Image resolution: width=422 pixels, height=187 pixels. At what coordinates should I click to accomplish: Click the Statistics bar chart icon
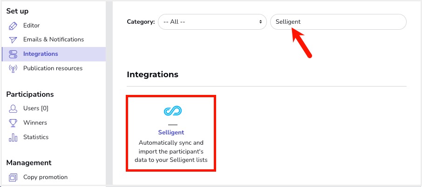(13, 137)
